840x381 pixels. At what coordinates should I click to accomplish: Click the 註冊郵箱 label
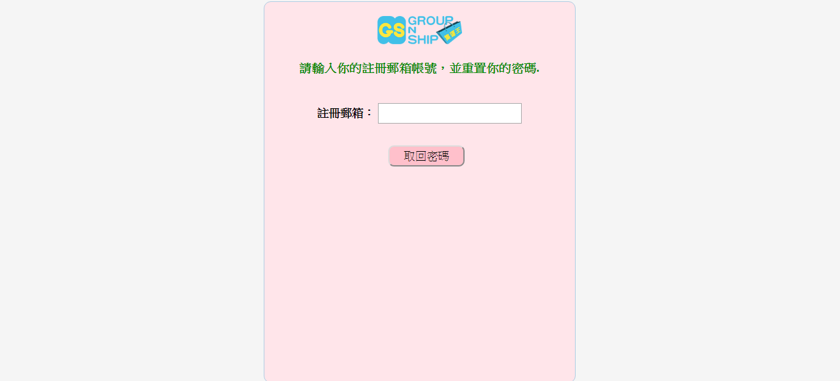pos(345,113)
